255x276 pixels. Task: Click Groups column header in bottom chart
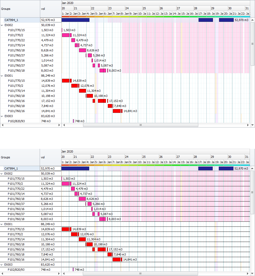pyautogui.click(x=20, y=157)
